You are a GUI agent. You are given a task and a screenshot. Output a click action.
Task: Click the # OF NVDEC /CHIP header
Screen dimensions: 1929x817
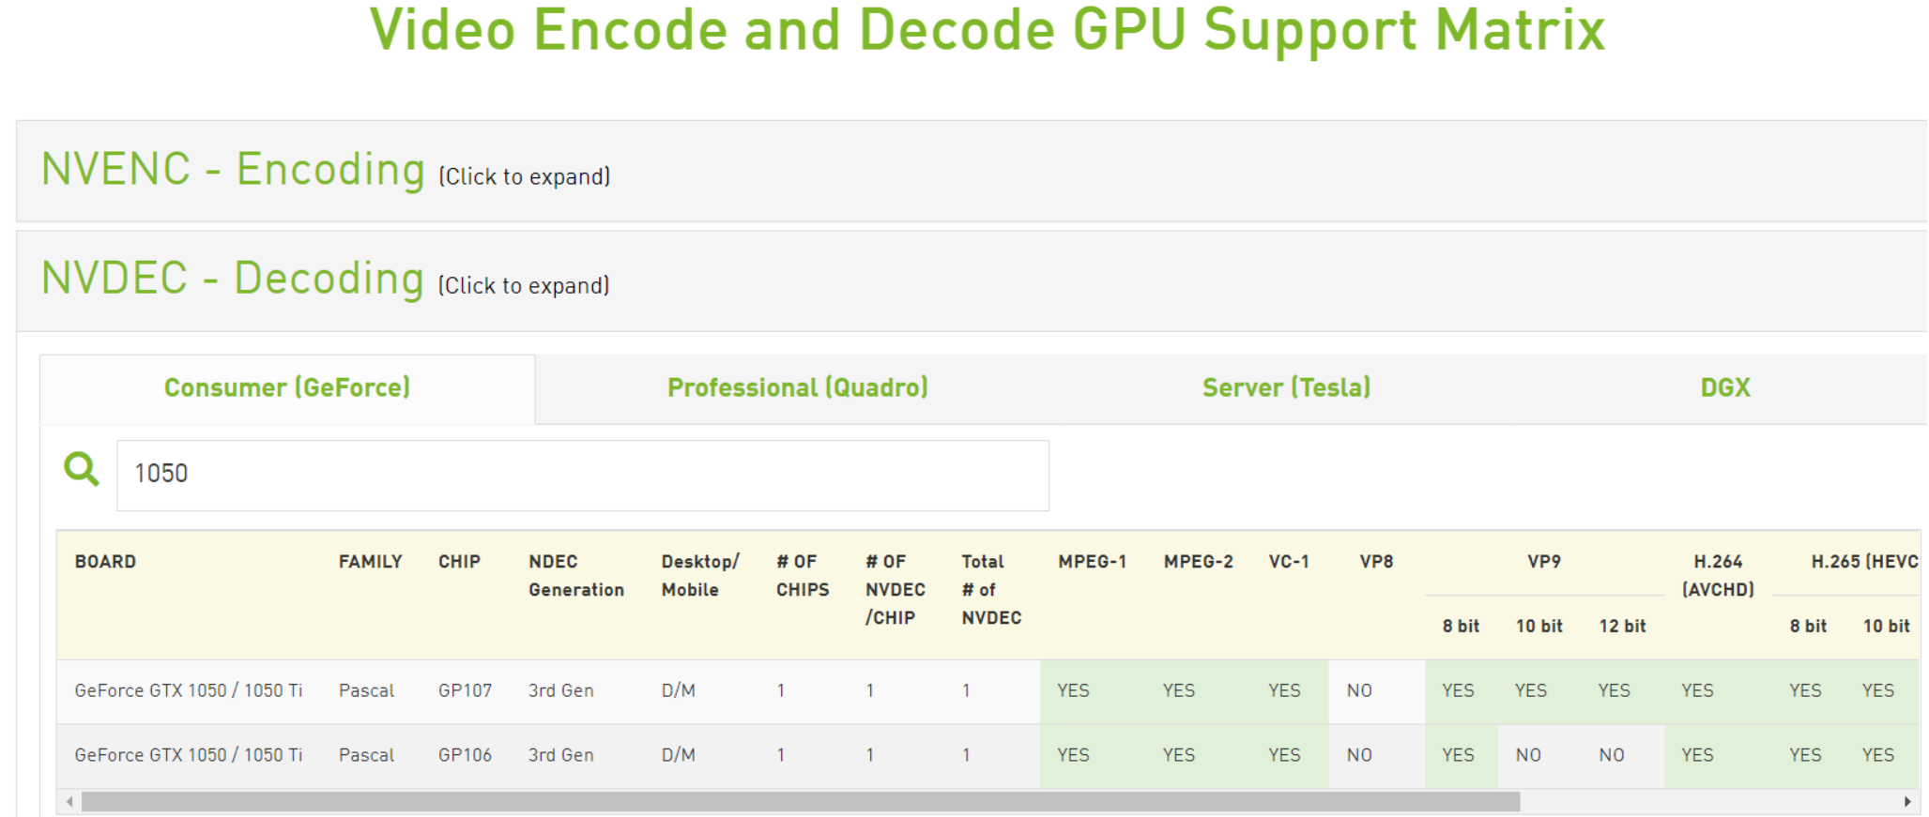coord(895,590)
